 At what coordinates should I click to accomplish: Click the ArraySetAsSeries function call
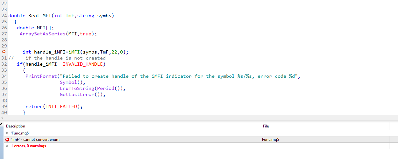click(42, 34)
